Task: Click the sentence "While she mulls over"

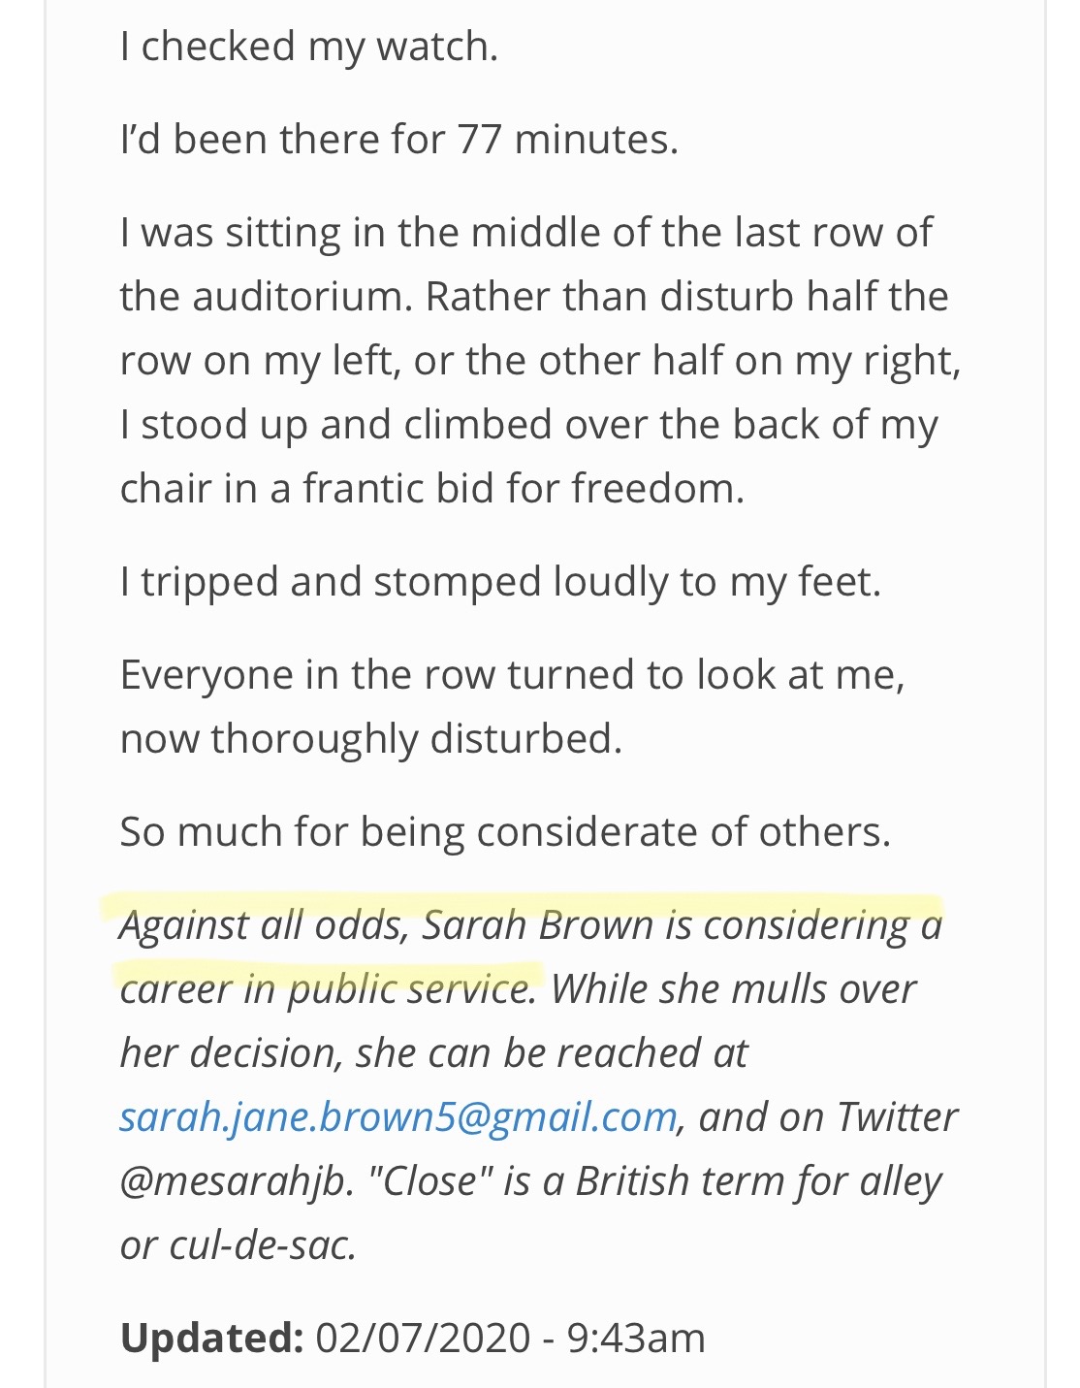Action: (733, 989)
